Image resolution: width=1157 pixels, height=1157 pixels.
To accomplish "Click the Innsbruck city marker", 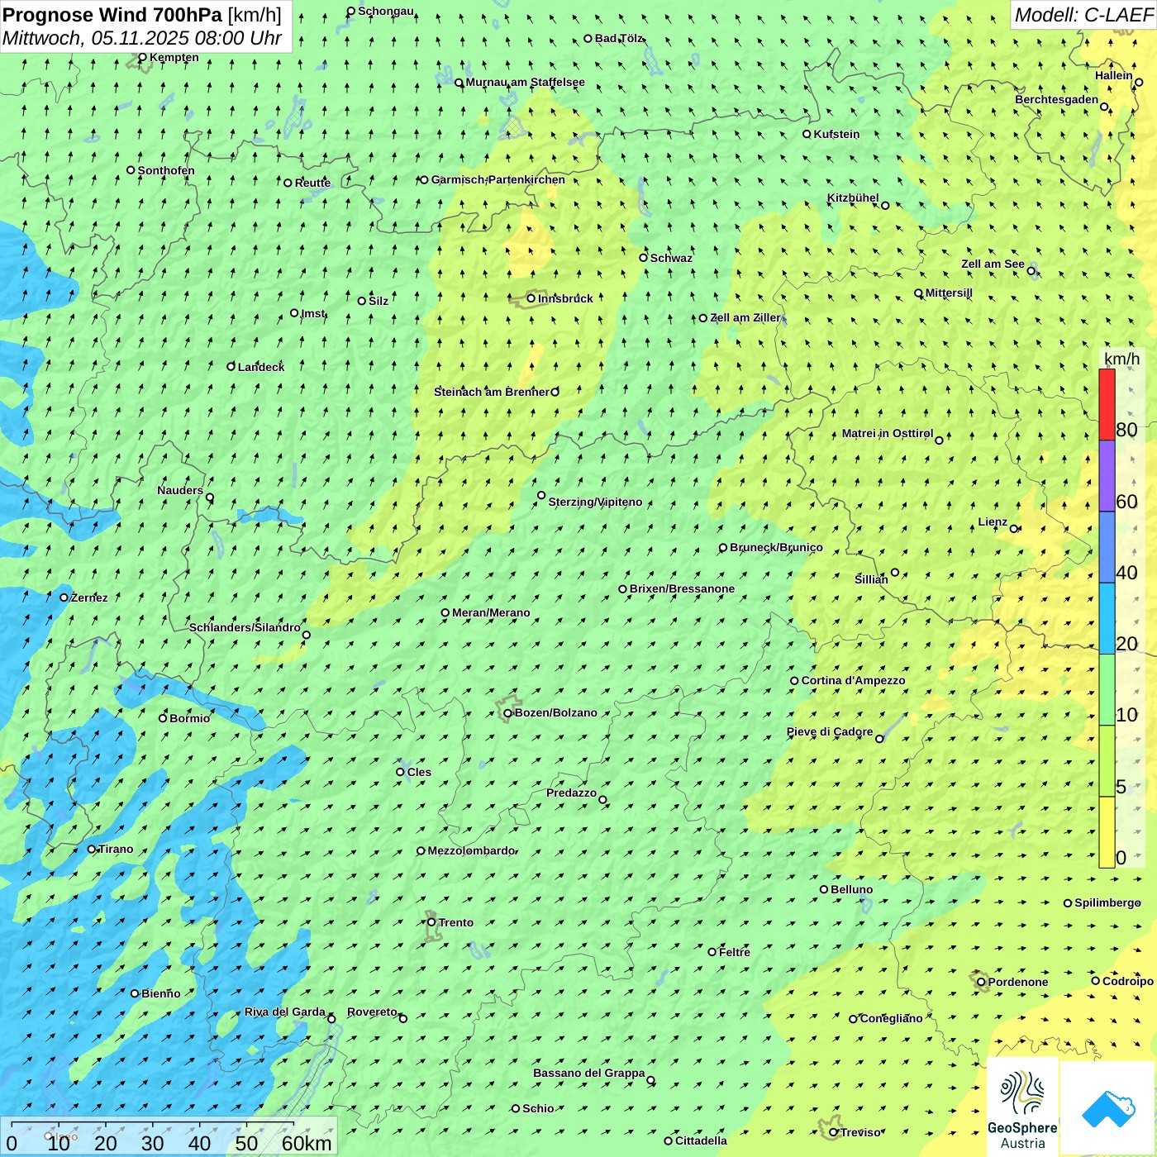I will point(531,298).
